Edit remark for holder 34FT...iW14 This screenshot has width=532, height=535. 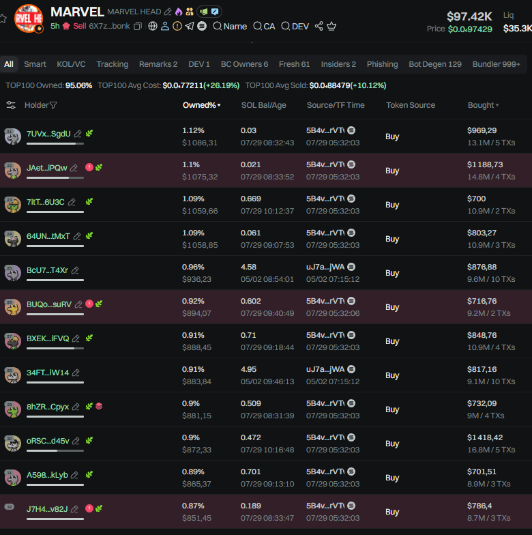click(76, 373)
